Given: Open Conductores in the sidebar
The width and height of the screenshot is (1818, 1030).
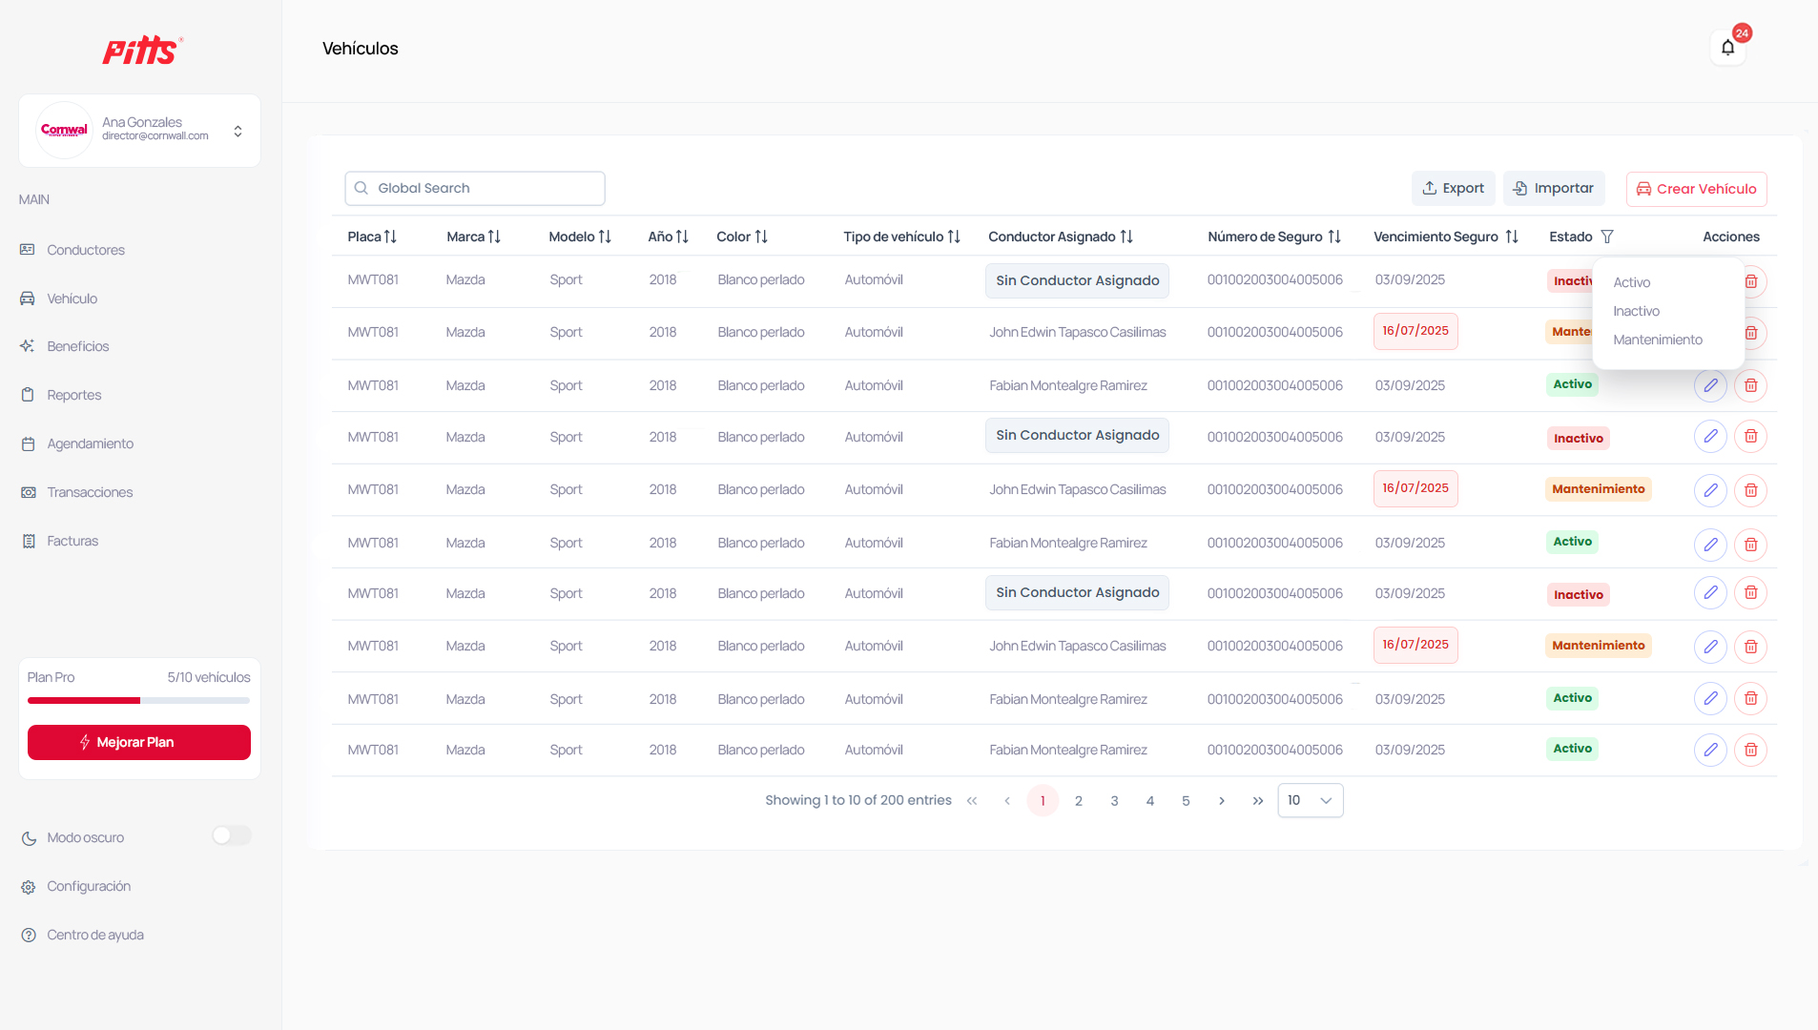Looking at the screenshot, I should point(86,250).
